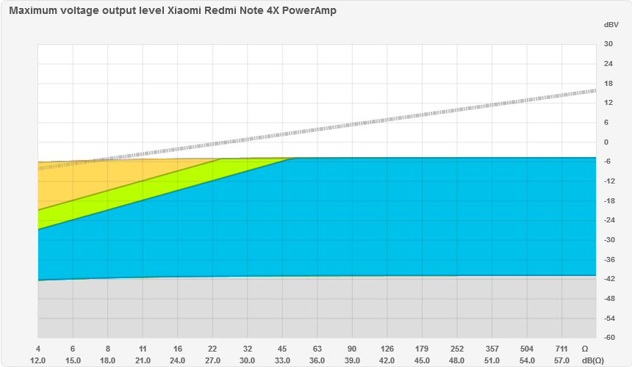632x367 pixels.
Task: Select the 32 ohm horizontal axis label
Action: tap(248, 349)
